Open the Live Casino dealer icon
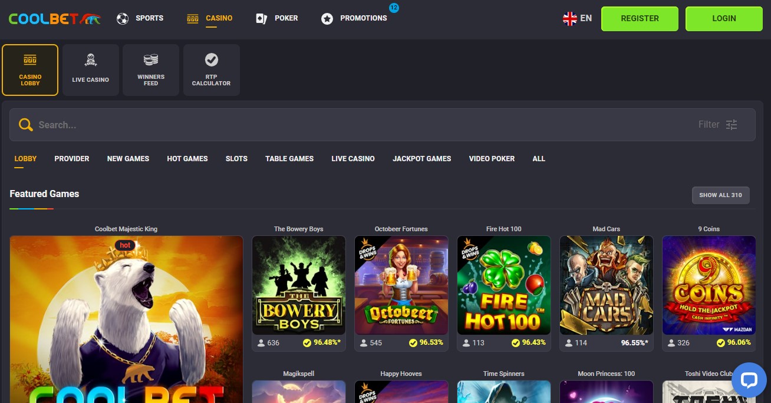Viewport: 771px width, 403px height. point(90,59)
